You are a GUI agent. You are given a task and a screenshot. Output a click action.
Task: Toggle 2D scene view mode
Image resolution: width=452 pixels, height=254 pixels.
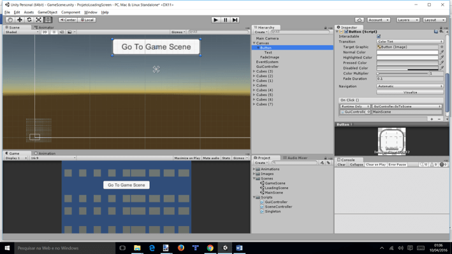(45, 32)
